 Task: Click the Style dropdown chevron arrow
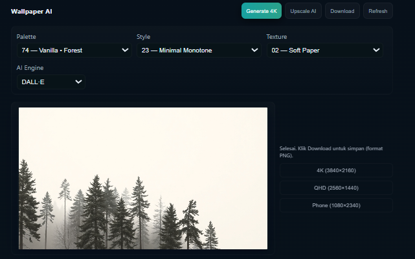coord(254,50)
